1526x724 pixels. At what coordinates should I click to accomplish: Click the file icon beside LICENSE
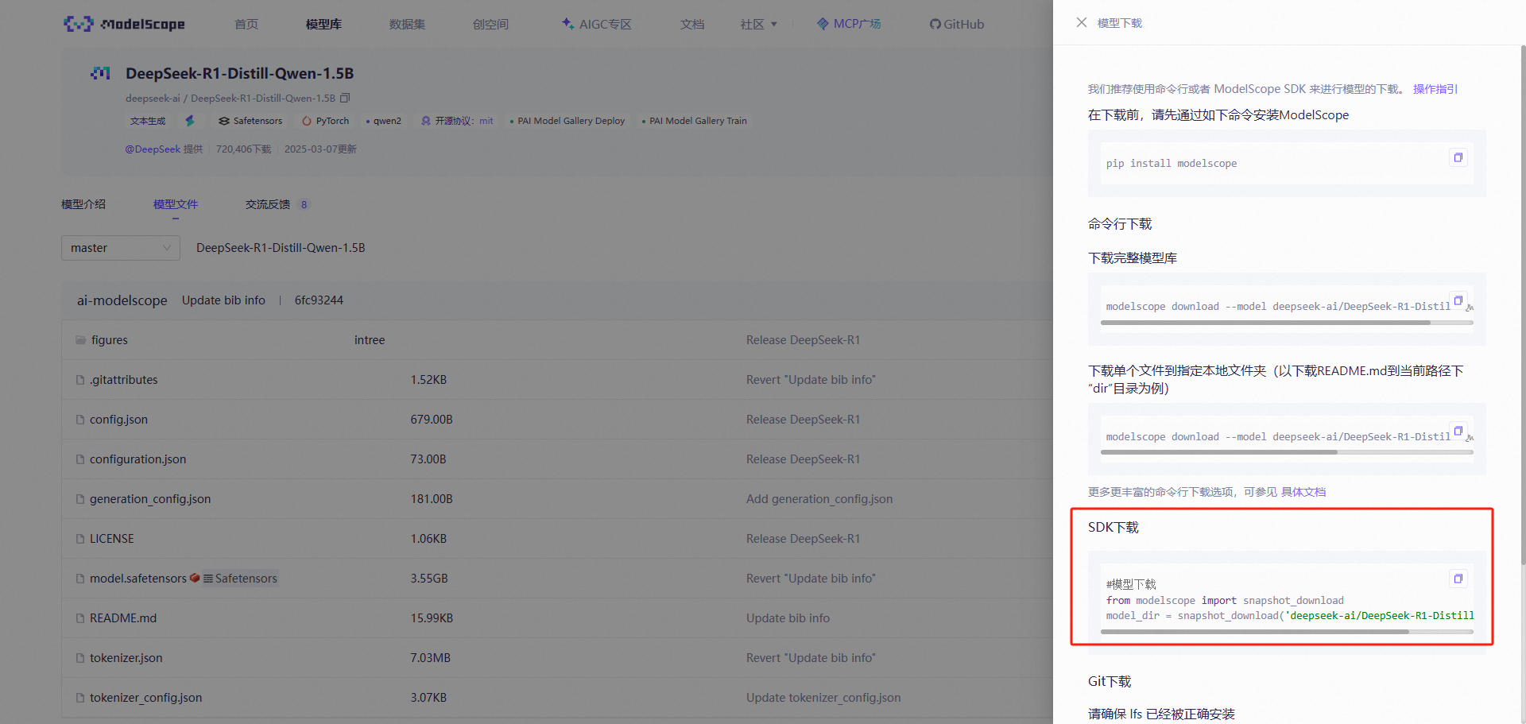pos(80,539)
